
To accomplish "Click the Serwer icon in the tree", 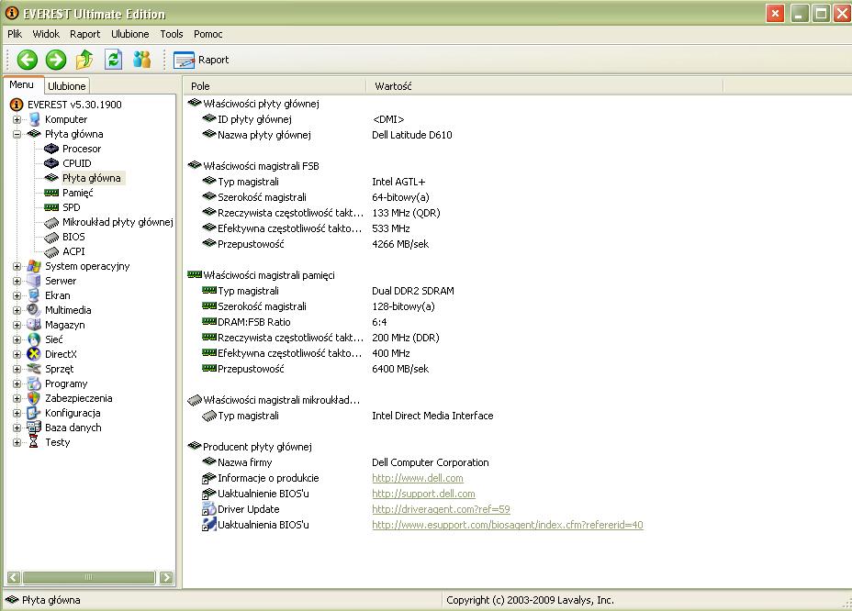I will 34,281.
